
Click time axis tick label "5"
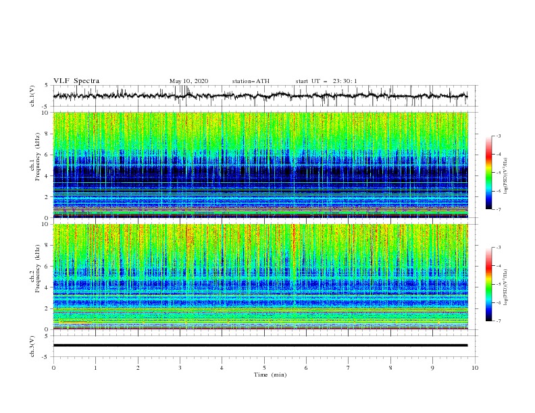[x=264, y=368]
